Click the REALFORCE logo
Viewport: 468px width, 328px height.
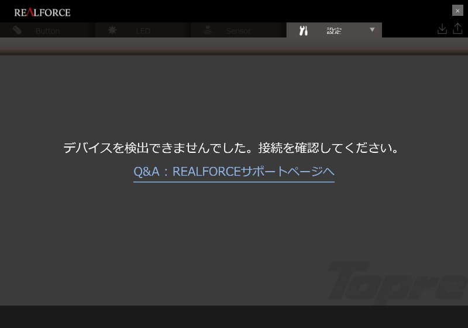[x=42, y=12]
